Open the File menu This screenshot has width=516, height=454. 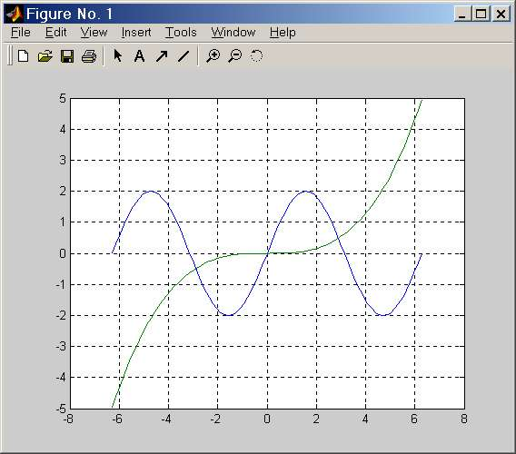tap(20, 33)
